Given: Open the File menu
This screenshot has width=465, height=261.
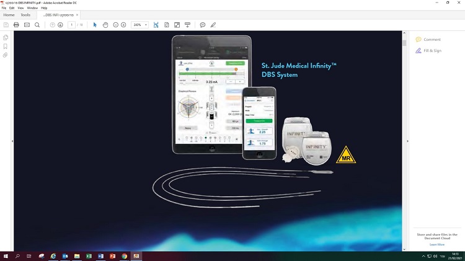Looking at the screenshot, I should (4, 8).
